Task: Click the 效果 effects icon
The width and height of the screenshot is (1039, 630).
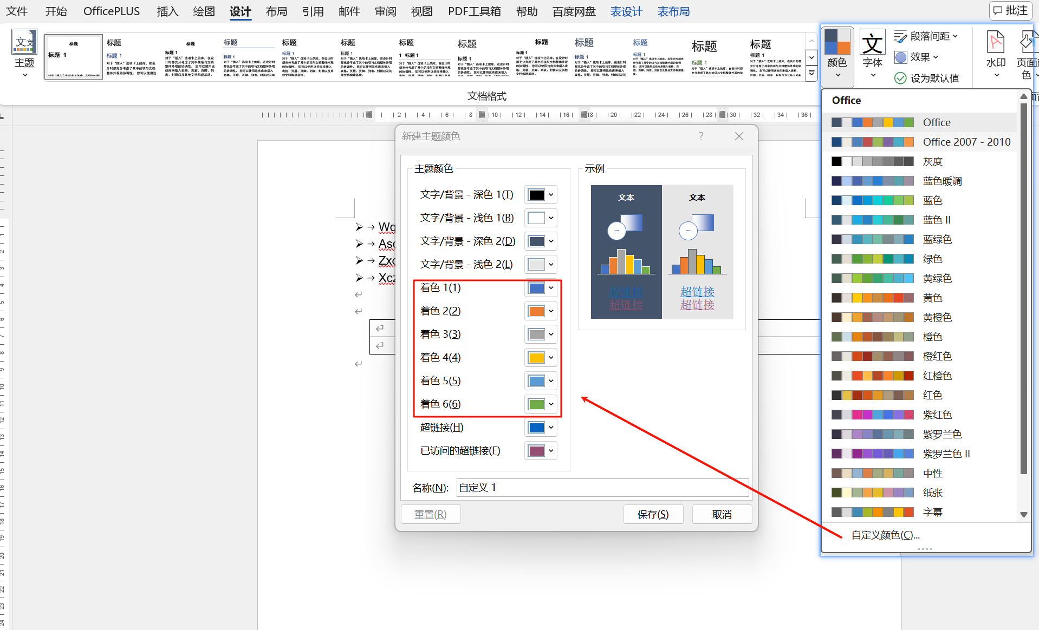Action: (901, 57)
